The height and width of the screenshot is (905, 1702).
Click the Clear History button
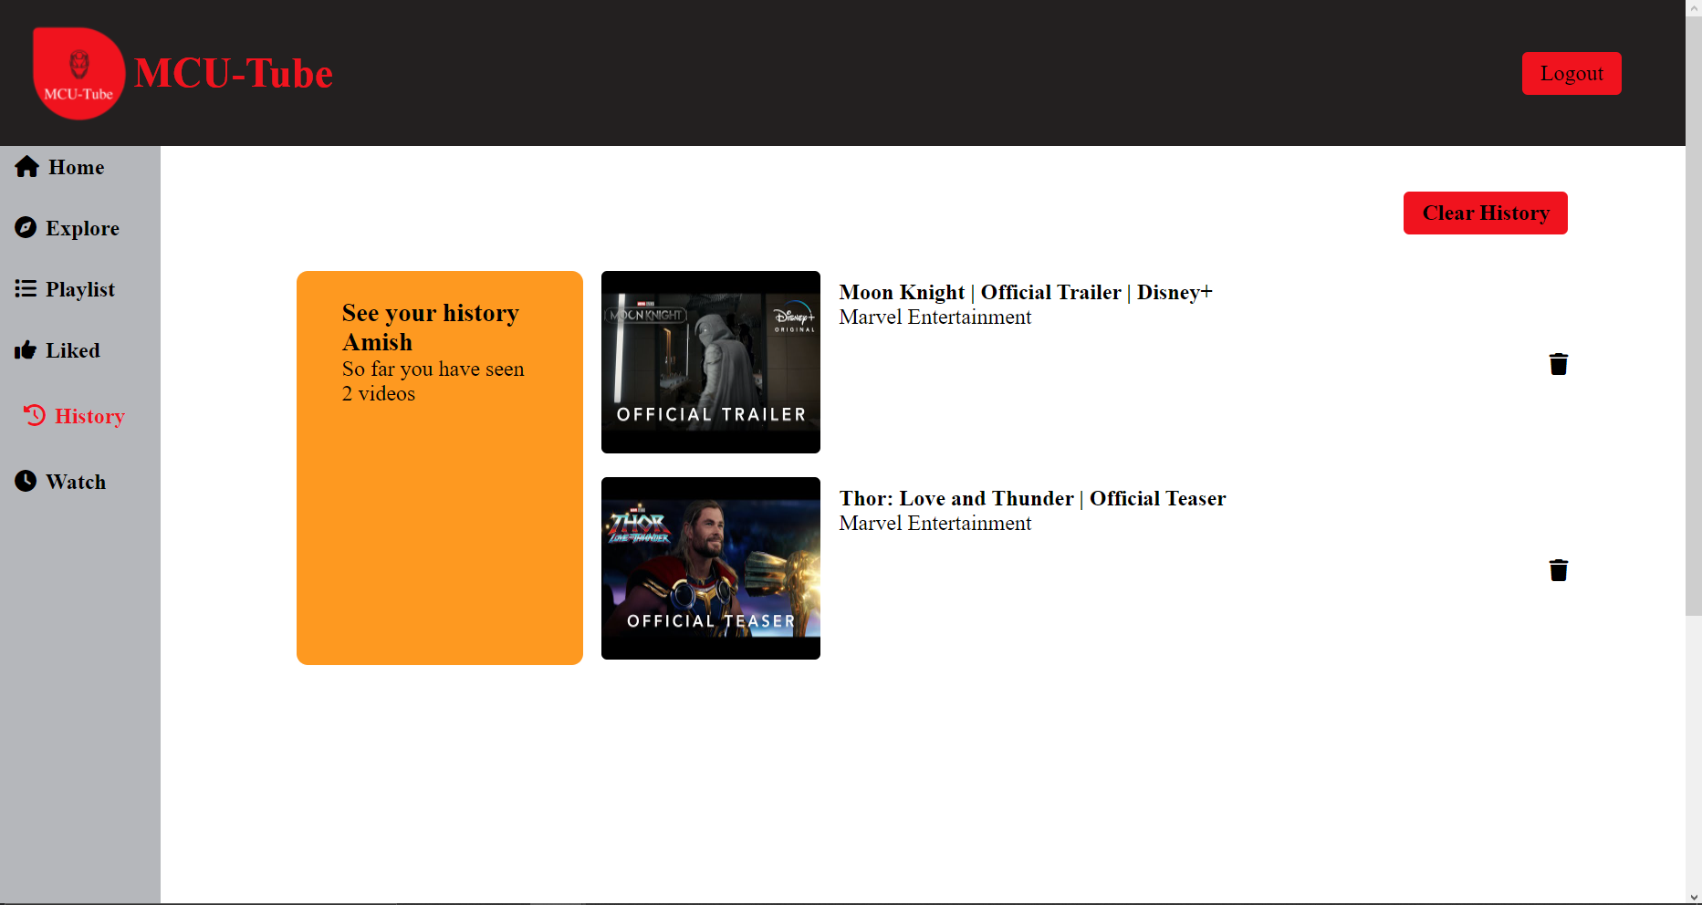[1485, 213]
